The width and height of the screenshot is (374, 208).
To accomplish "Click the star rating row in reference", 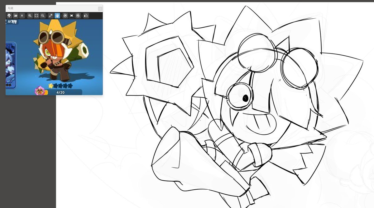I will (60, 86).
